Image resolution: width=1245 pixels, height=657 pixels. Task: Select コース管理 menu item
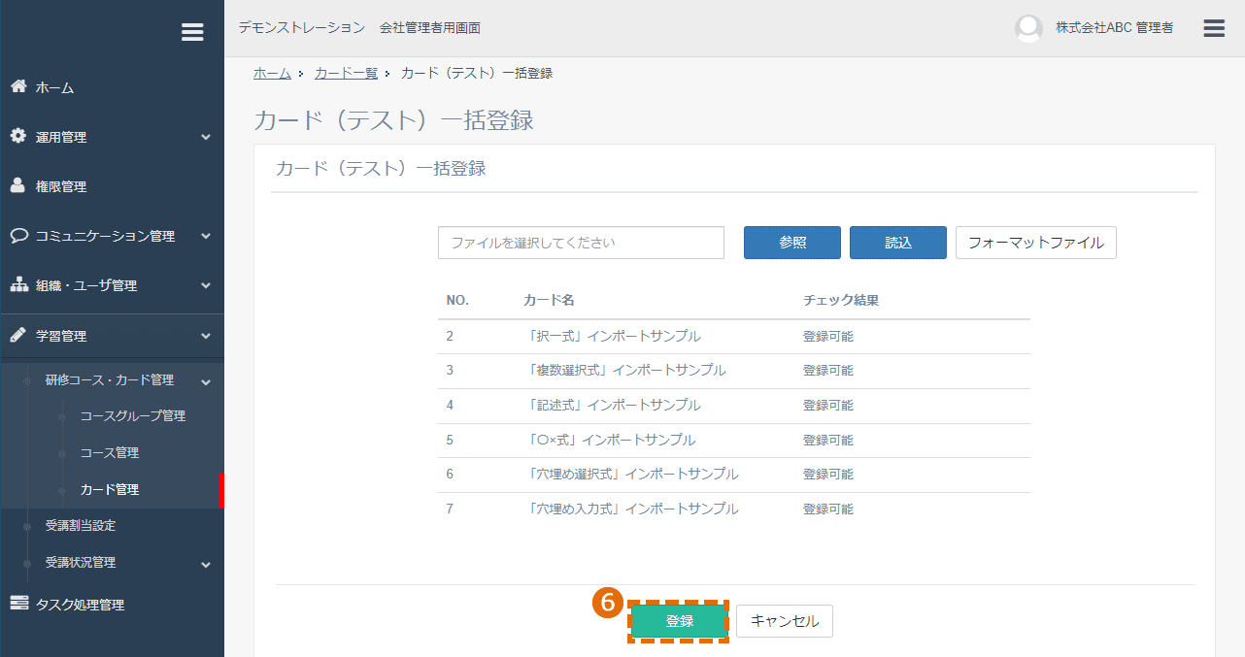pos(110,452)
